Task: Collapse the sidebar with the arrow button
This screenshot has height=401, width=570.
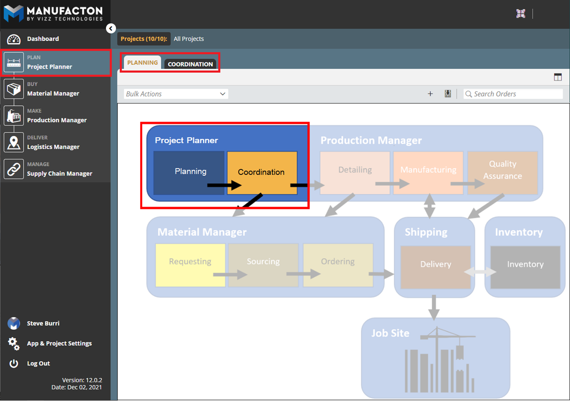Action: (x=111, y=28)
